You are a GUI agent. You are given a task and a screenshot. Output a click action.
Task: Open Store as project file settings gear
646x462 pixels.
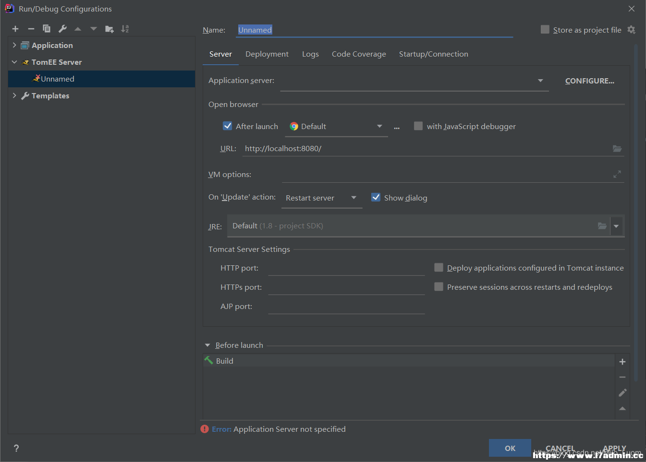tap(631, 30)
